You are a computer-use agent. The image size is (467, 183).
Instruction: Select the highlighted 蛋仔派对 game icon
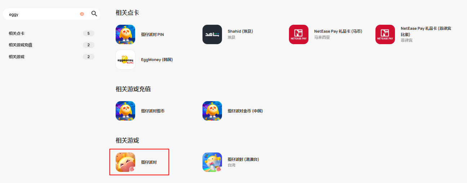[x=125, y=162]
